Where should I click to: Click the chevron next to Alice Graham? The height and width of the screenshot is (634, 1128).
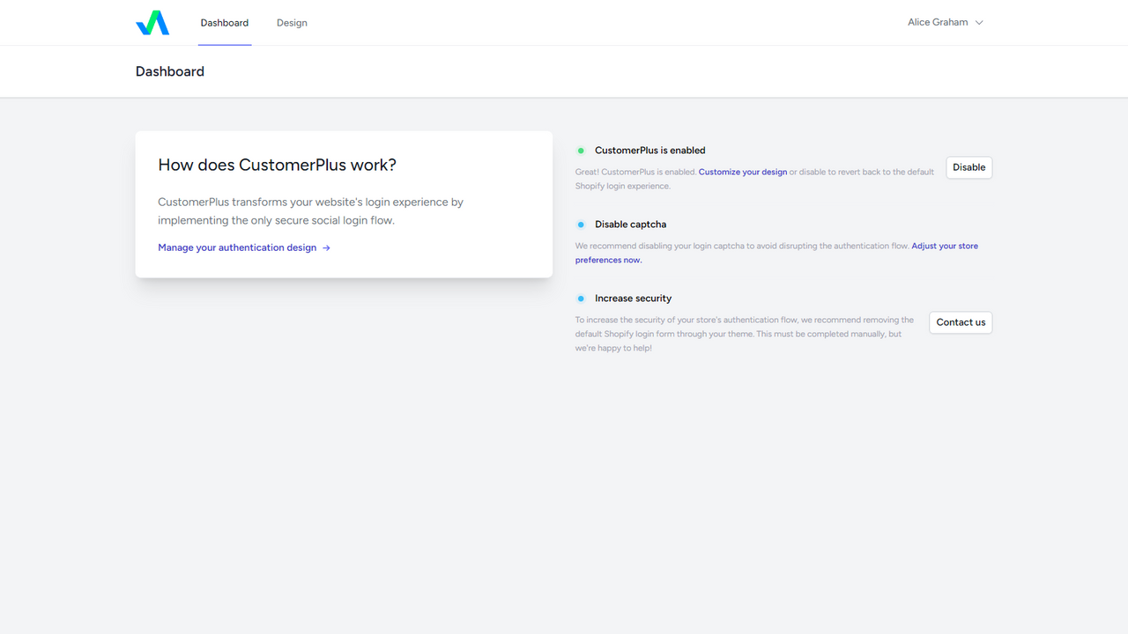tap(979, 22)
